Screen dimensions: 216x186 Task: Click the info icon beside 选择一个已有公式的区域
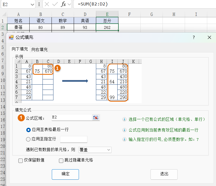(x=124, y=120)
